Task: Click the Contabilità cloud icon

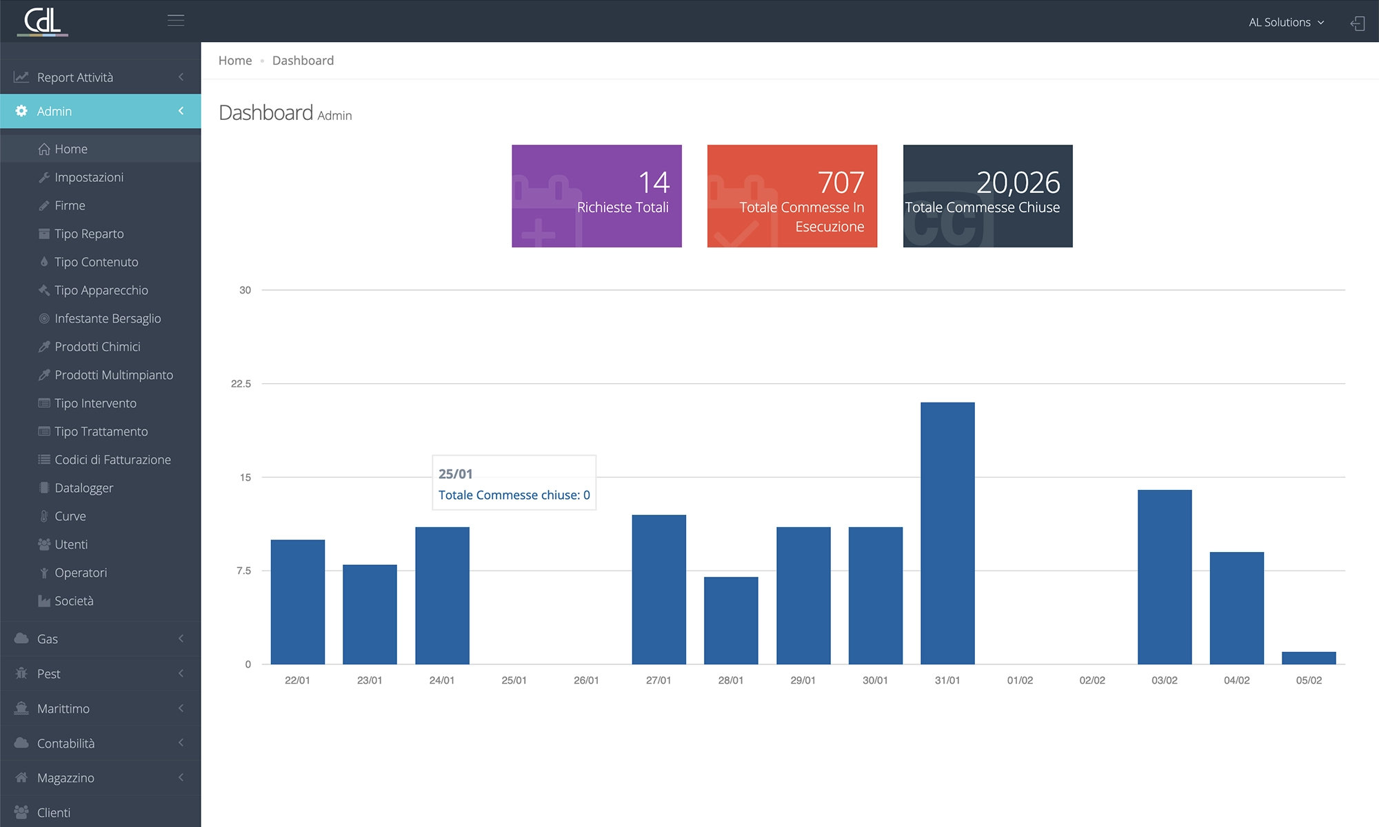Action: point(21,743)
